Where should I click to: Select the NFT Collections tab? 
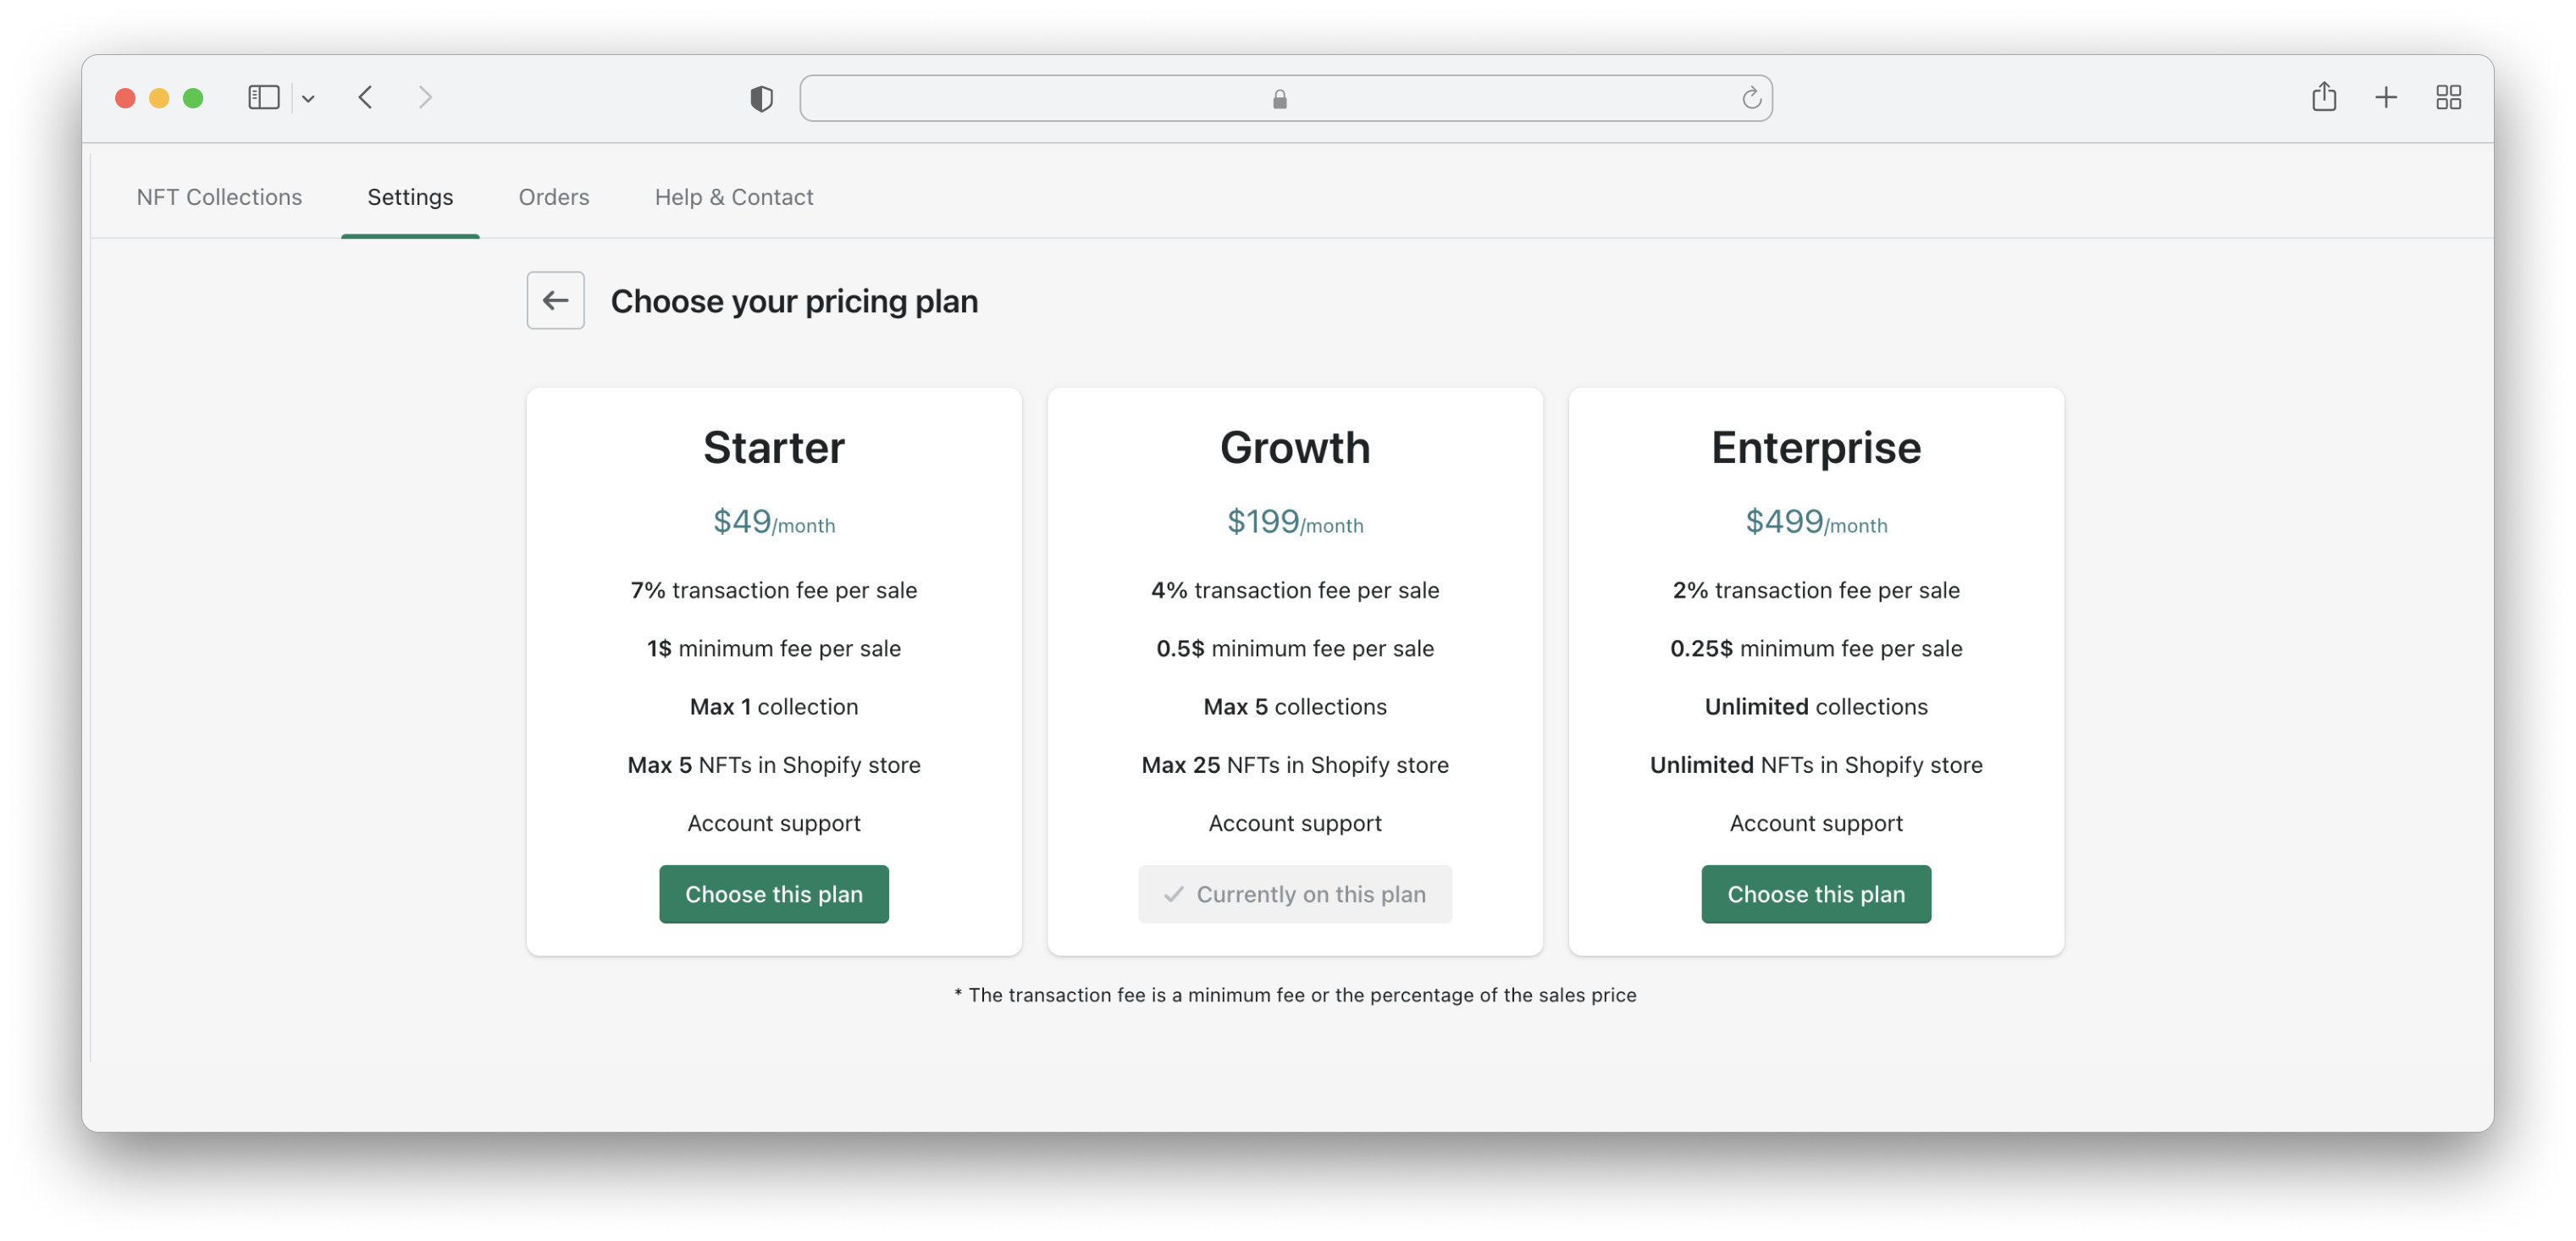coord(218,197)
